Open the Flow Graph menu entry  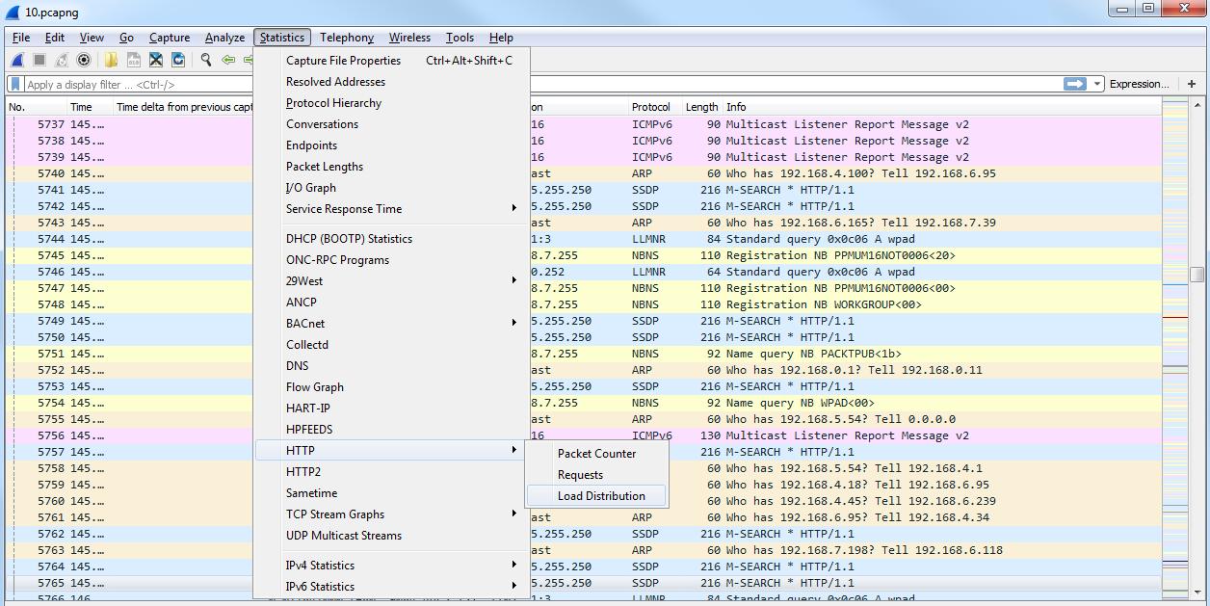click(x=314, y=387)
